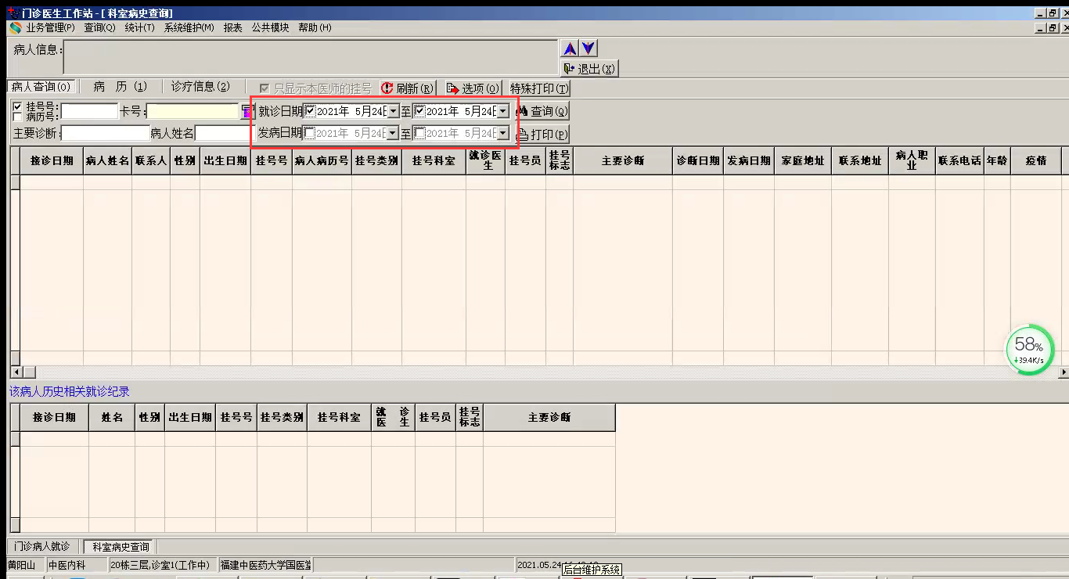Click 黄阳山 name in status bar
Screen dimensions: 1069x579
pos(22,565)
